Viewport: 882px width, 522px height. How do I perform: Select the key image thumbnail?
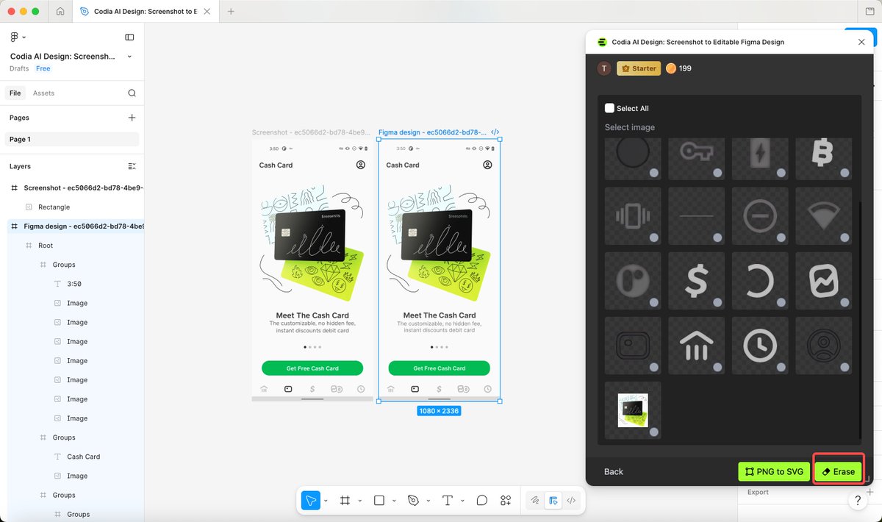pos(697,159)
